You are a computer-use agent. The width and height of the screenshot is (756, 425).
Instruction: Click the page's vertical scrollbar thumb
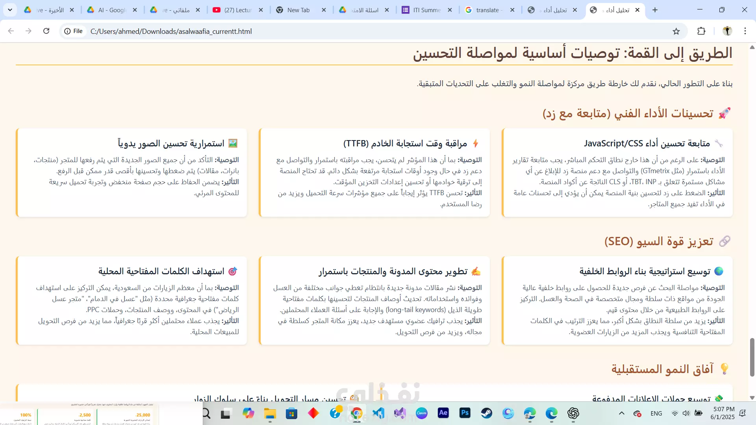pos(752,357)
